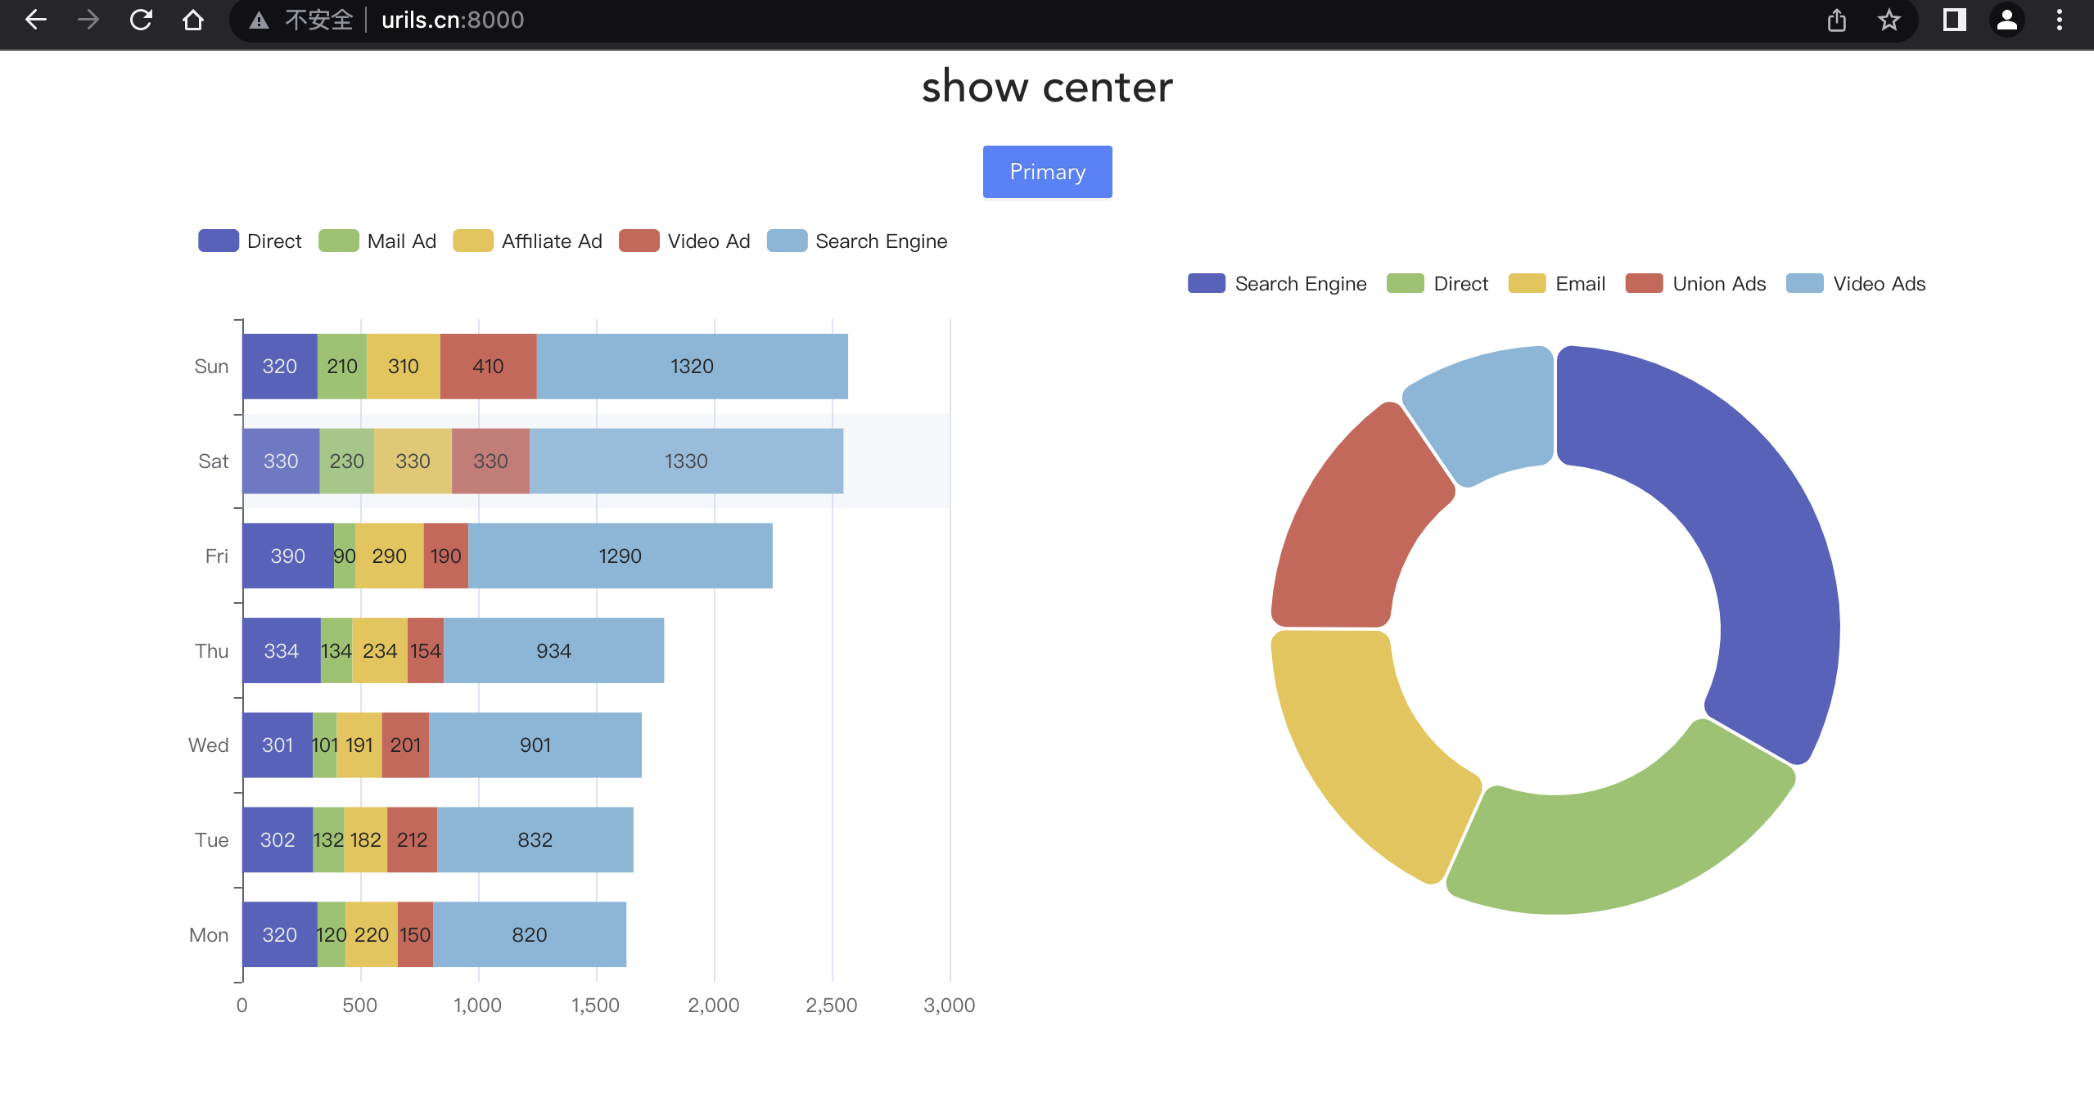Toggle Search Engine legend in pie chart

pyautogui.click(x=1277, y=284)
